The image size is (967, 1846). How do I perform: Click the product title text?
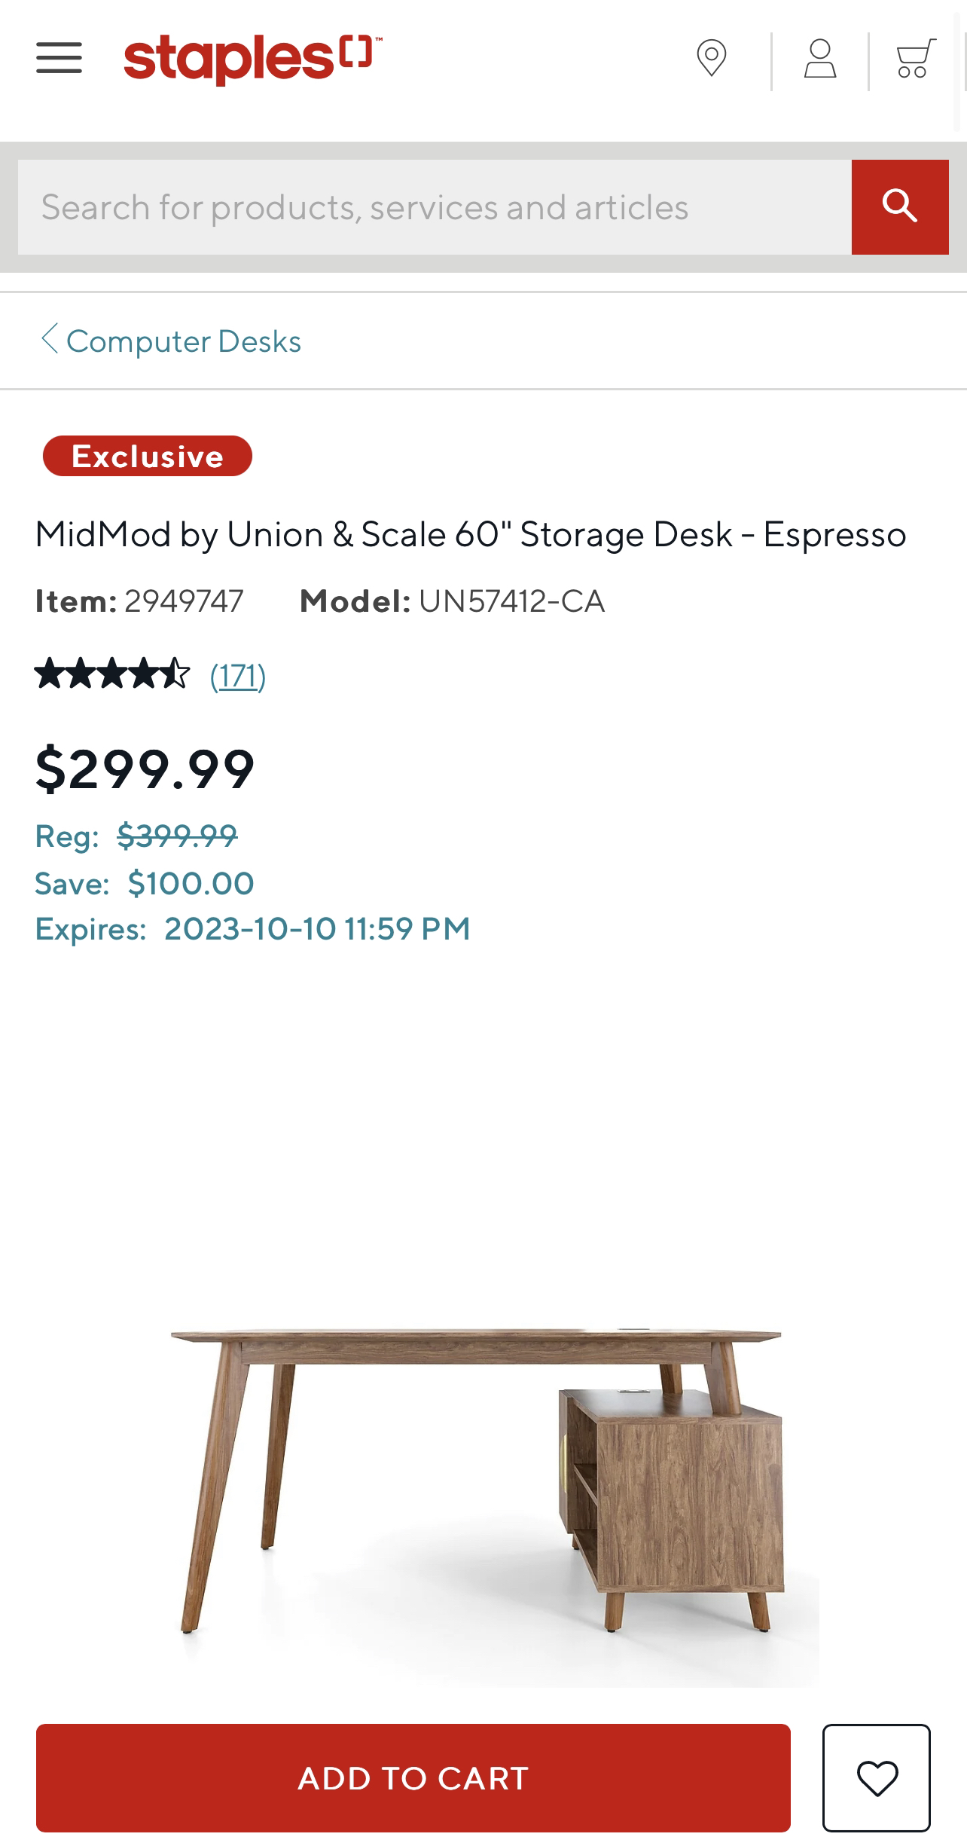click(471, 533)
